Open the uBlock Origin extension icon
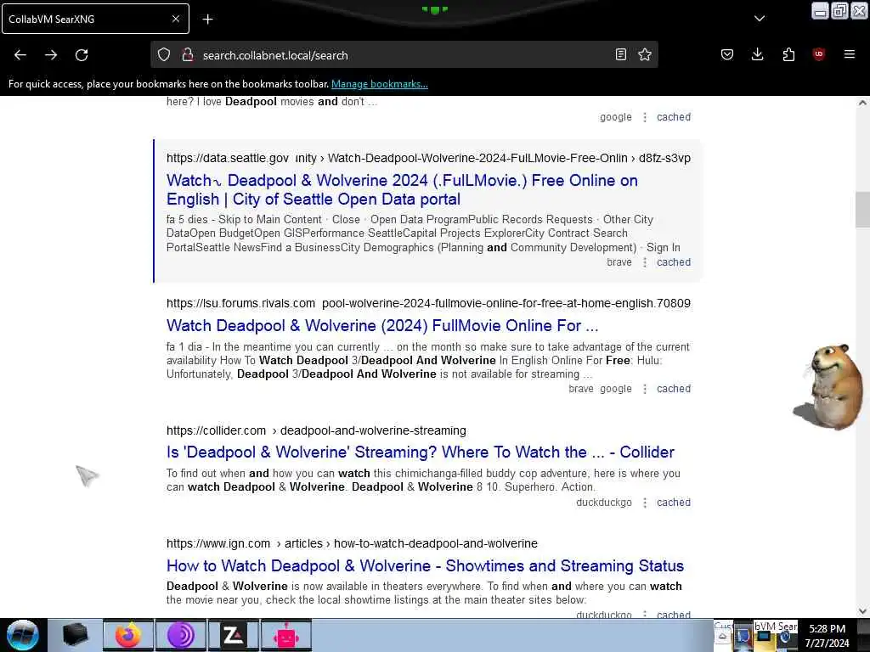The height and width of the screenshot is (652, 870). pyautogui.click(x=818, y=54)
